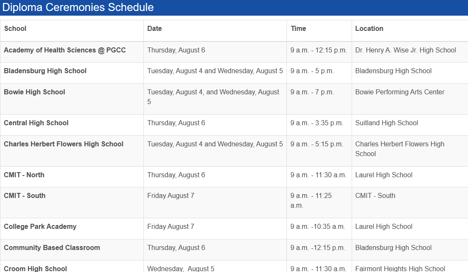Image resolution: width=468 pixels, height=272 pixels.
Task: Click the School column header
Action: click(x=15, y=29)
